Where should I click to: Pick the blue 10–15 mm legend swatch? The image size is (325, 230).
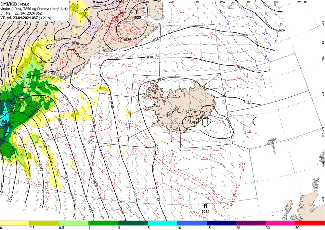(192, 223)
